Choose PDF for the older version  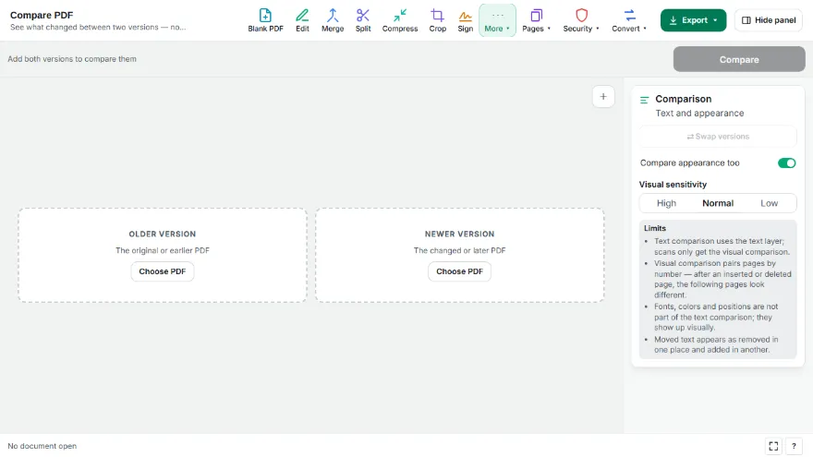(x=163, y=271)
